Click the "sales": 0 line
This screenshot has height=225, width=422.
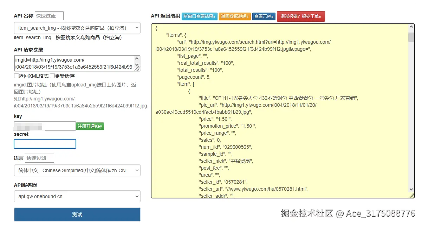pos(210,140)
